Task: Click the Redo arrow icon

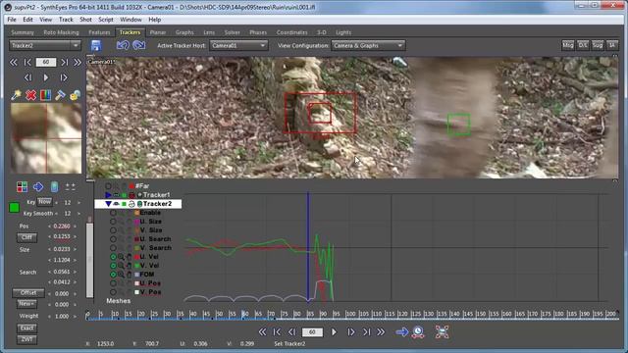Action: (138, 45)
